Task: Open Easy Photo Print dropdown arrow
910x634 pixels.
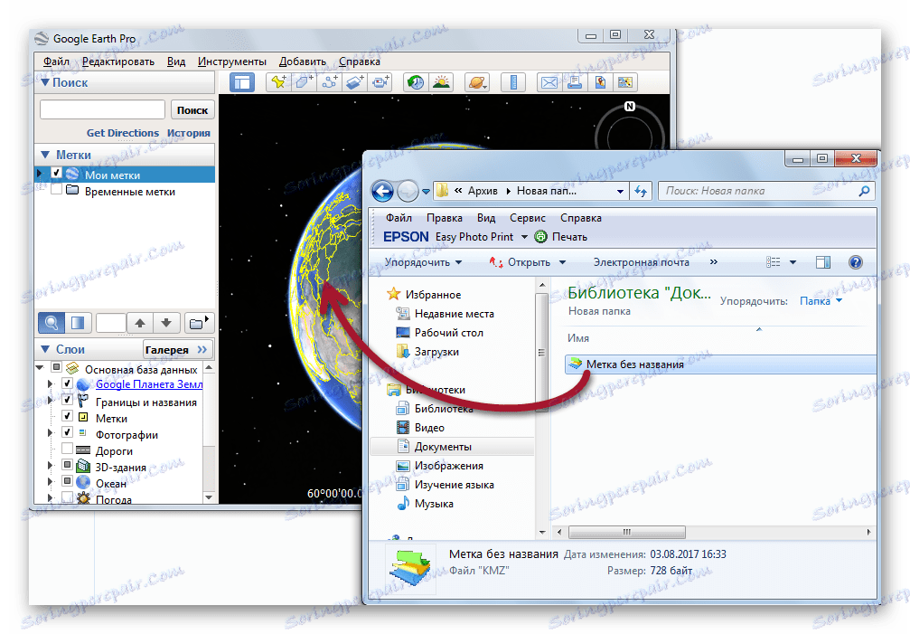Action: click(524, 237)
